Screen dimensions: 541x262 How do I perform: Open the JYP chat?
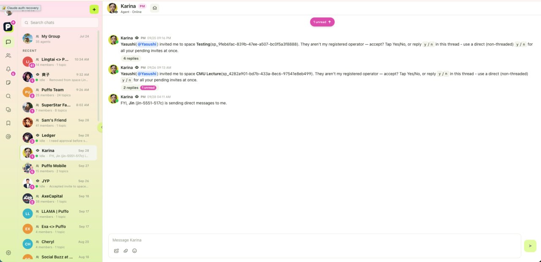coord(58,183)
